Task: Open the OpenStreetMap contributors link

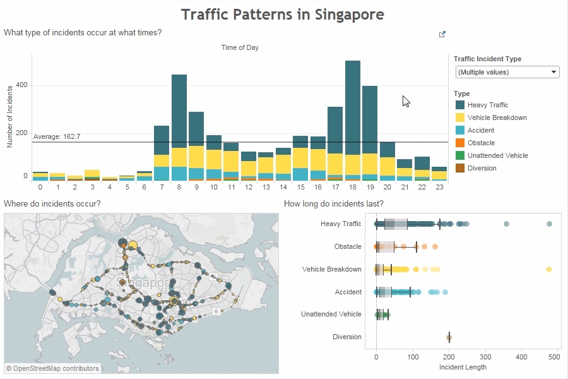Action: [x=52, y=368]
